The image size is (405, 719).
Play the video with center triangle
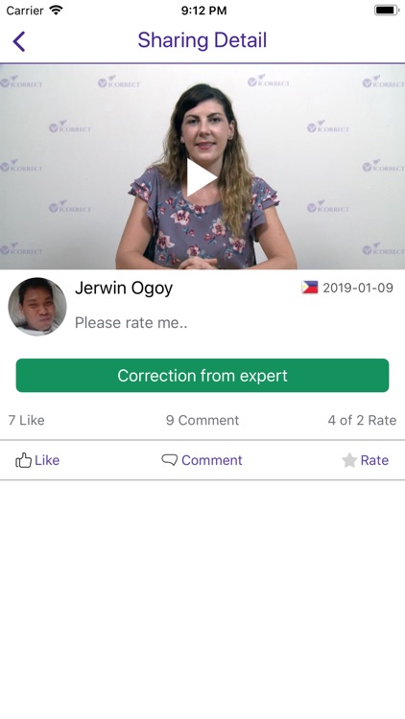202,177
